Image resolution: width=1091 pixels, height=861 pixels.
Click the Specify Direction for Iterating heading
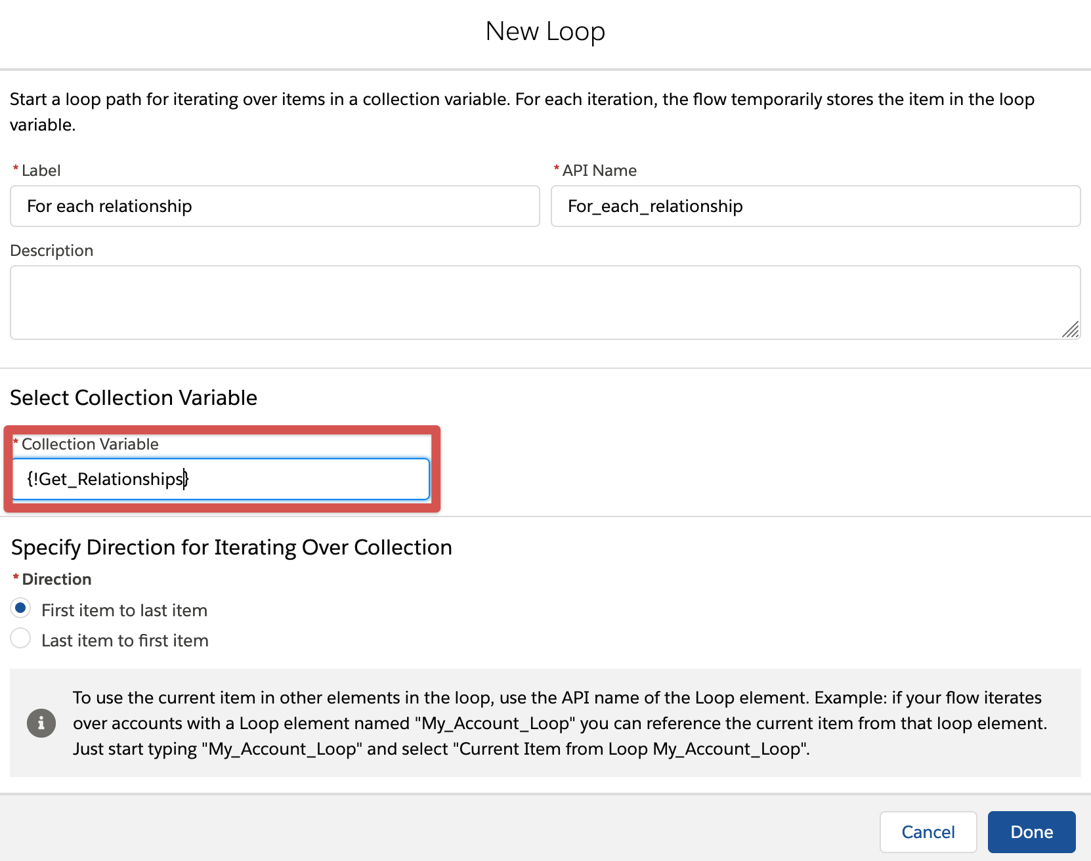coord(232,547)
